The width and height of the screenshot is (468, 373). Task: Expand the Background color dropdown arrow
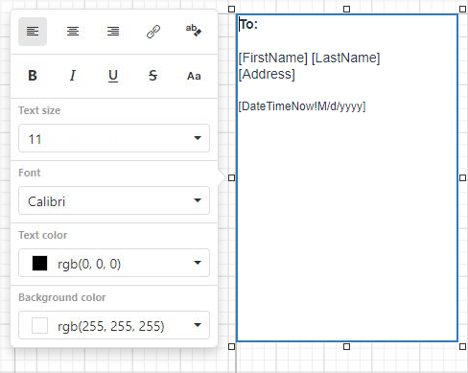(198, 325)
